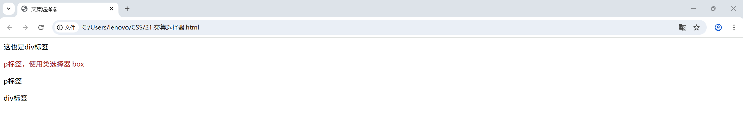Bookmark this page with the star
The height and width of the screenshot is (127, 743).
coord(696,27)
